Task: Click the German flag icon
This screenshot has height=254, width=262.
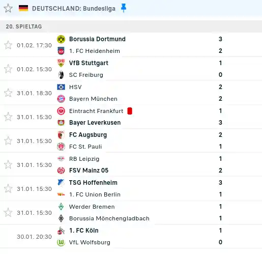Action: pos(23,8)
